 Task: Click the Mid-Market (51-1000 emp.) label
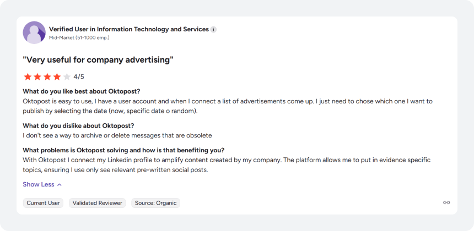(x=79, y=38)
